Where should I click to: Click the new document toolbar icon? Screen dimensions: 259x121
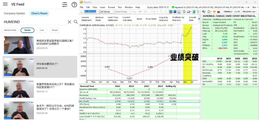click(x=81, y=12)
